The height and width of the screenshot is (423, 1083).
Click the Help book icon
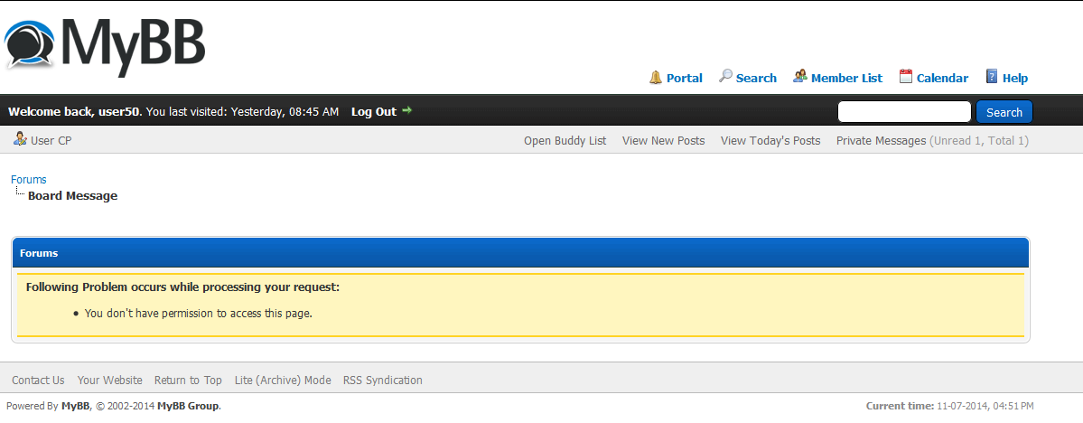point(992,76)
